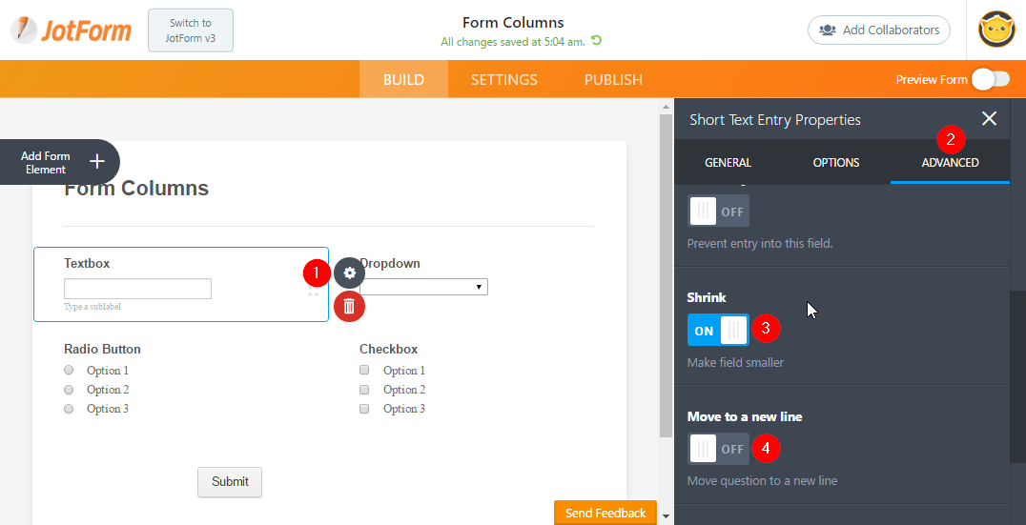
Task: Close the Short Text Entry Properties panel
Action: [x=989, y=118]
